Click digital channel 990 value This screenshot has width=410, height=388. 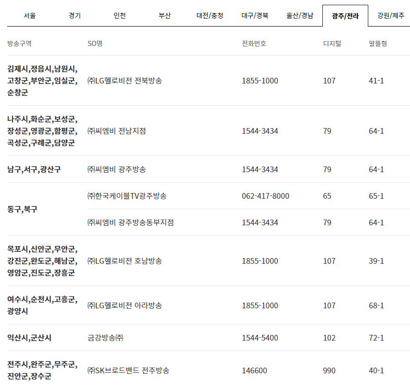tap(329, 370)
